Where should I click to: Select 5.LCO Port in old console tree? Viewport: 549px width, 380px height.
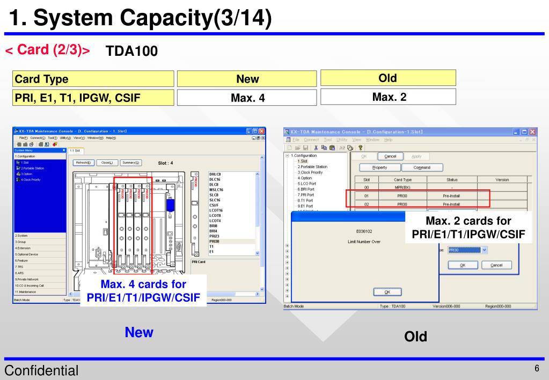pyautogui.click(x=306, y=184)
